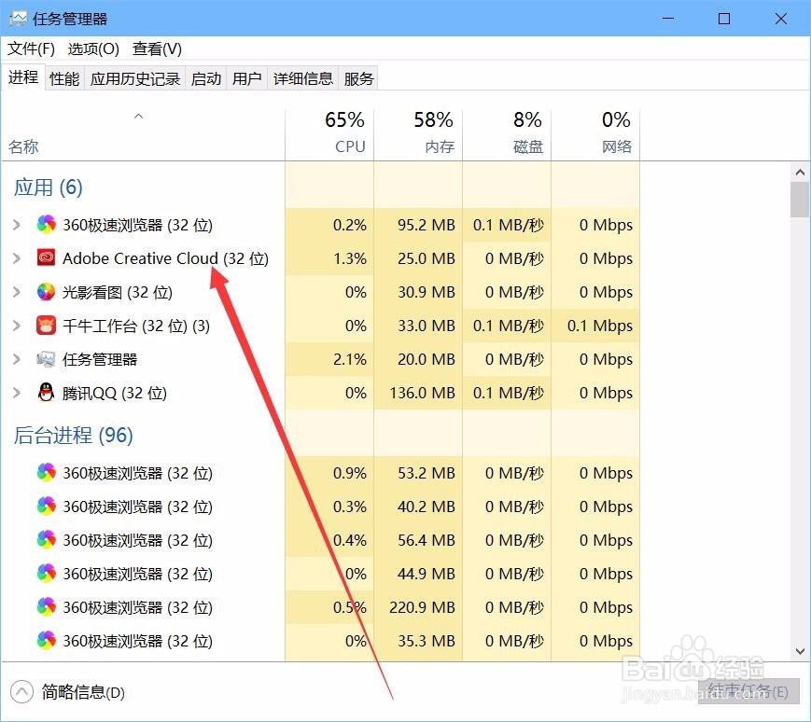811x722 pixels.
Task: Click the 0.1 Mbps network cell
Action: coord(595,326)
